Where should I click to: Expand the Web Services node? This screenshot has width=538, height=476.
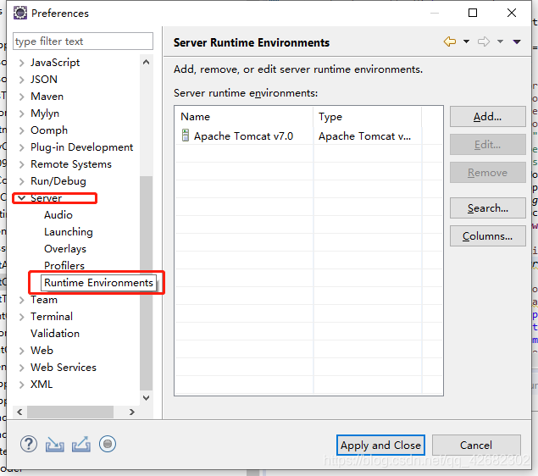point(22,368)
